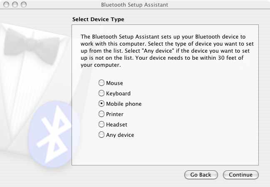Click the Any device text label
The image size is (270, 187).
coord(120,135)
